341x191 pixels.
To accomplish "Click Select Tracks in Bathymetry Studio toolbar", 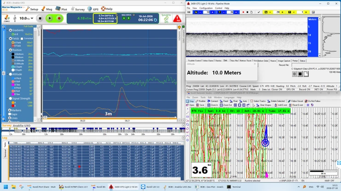I will click(x=258, y=101).
